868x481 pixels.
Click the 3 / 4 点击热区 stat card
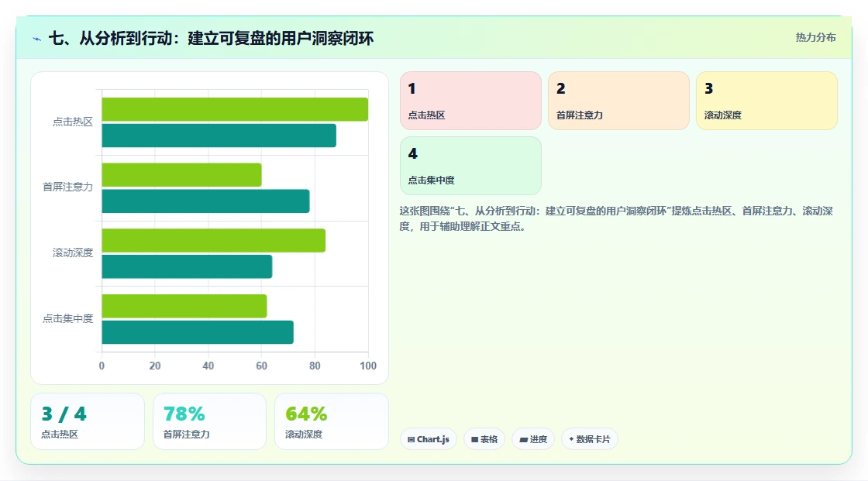pos(88,421)
